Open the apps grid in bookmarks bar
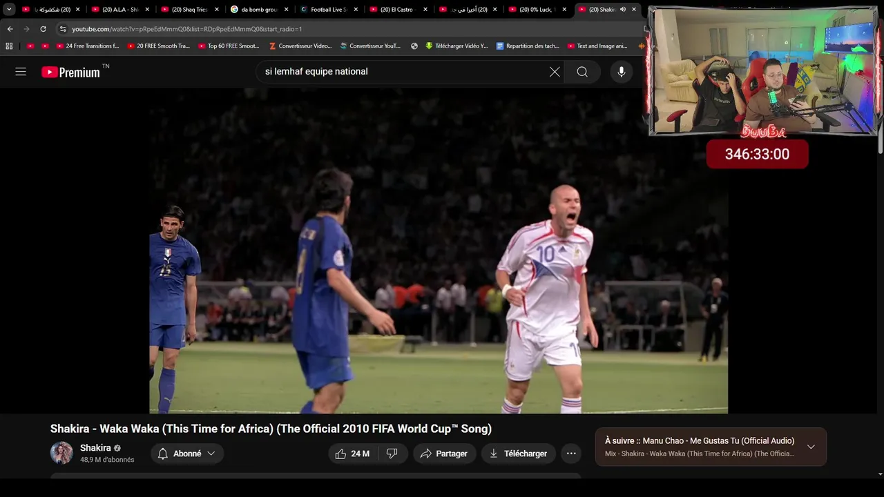The height and width of the screenshot is (497, 884). [x=9, y=46]
